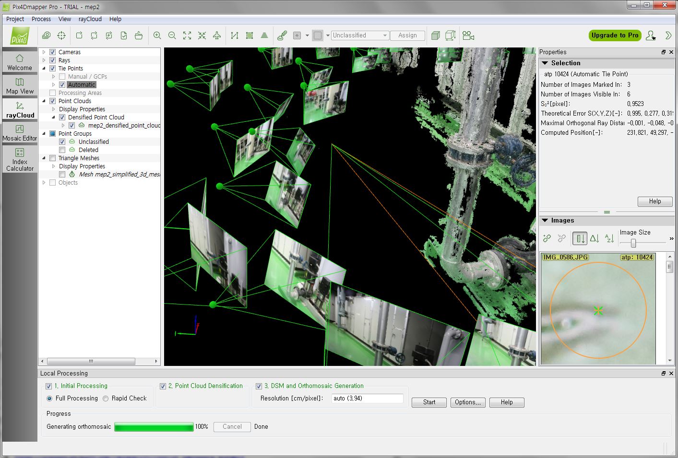678x458 pixels.
Task: Sort images by distance ruler icon
Action: [x=580, y=238]
